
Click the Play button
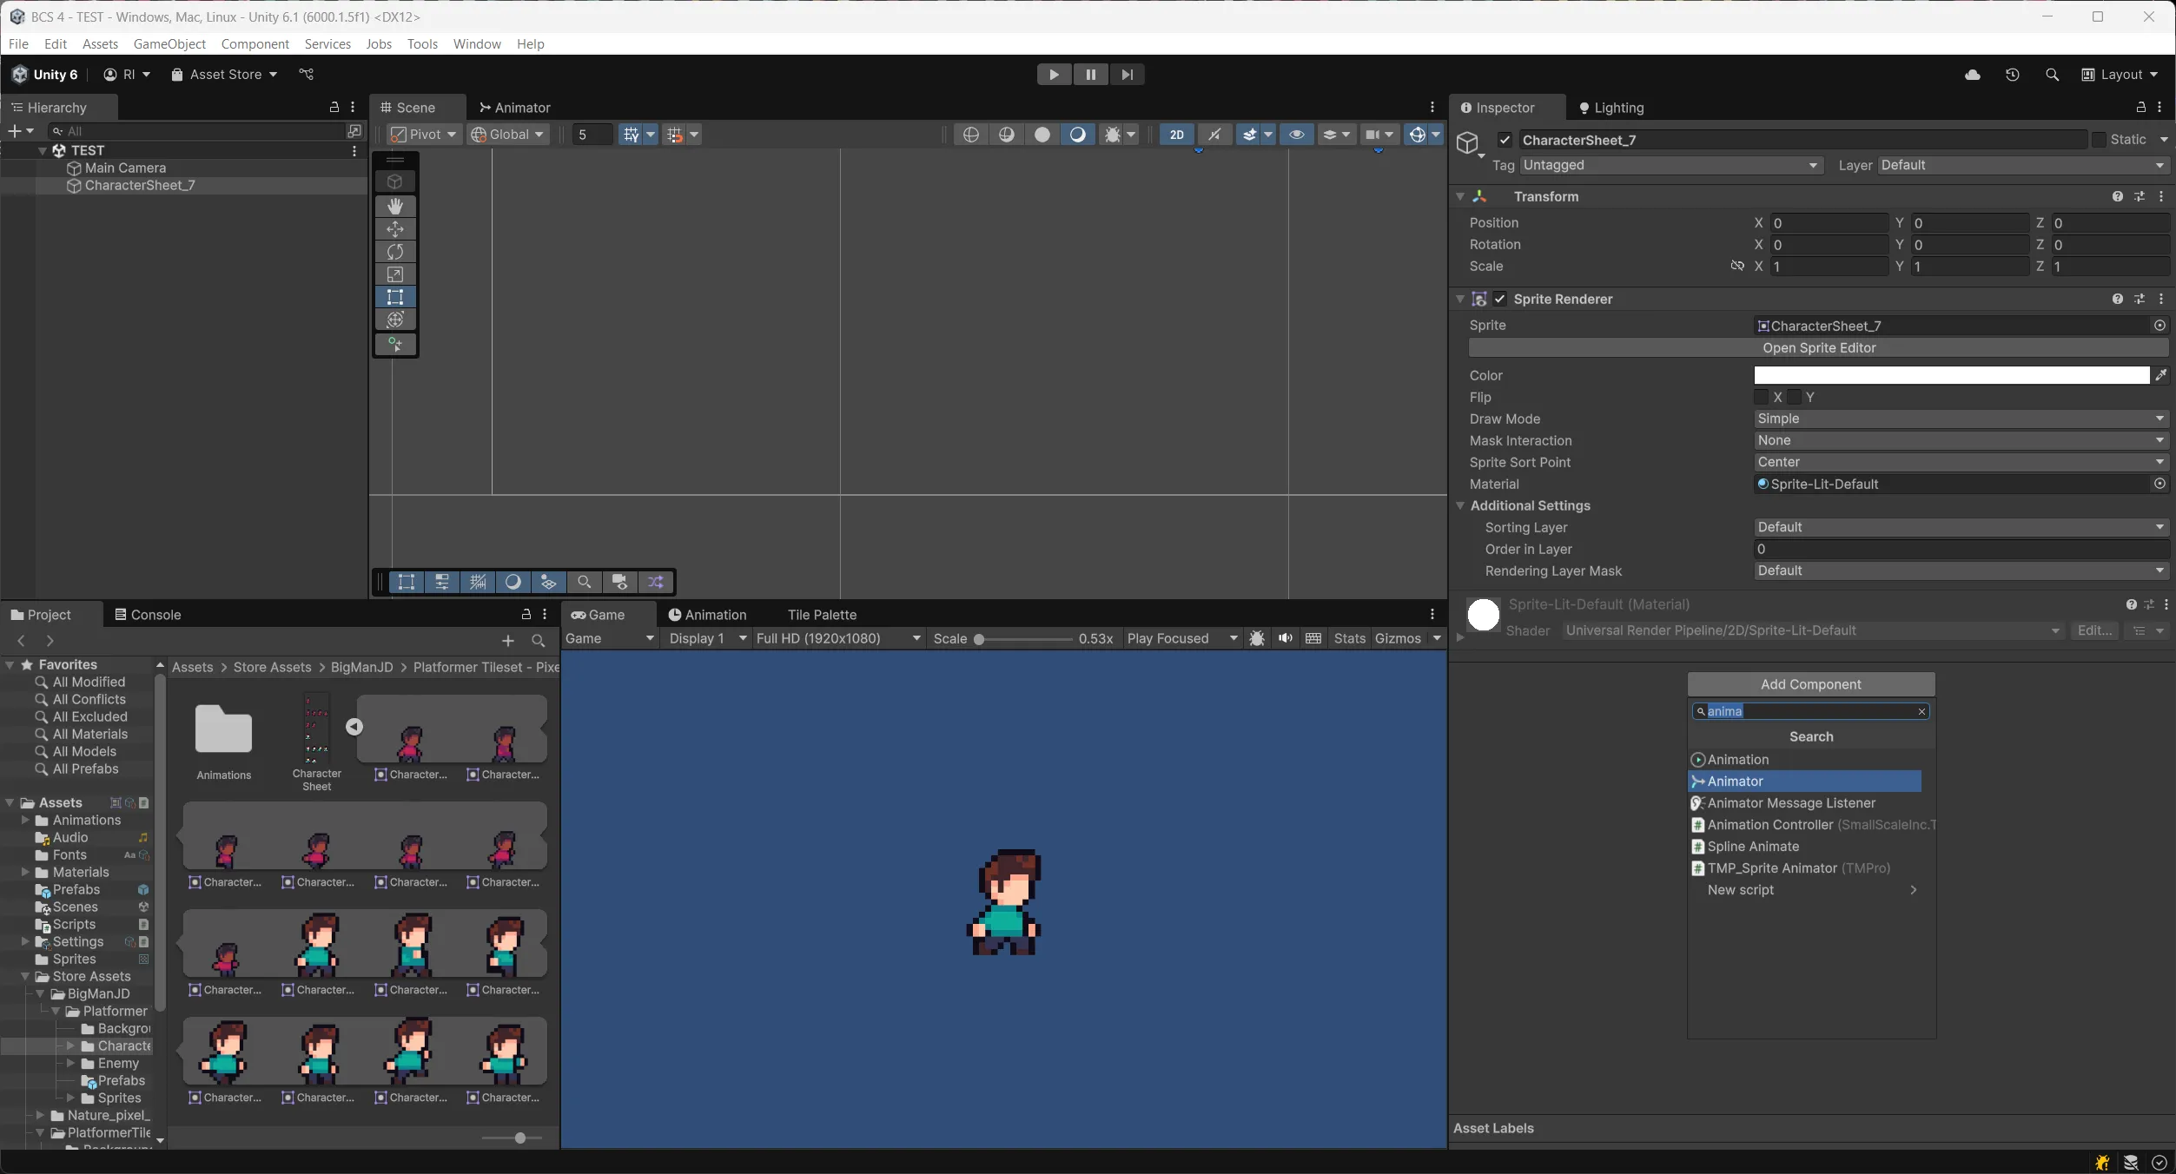pos(1054,74)
